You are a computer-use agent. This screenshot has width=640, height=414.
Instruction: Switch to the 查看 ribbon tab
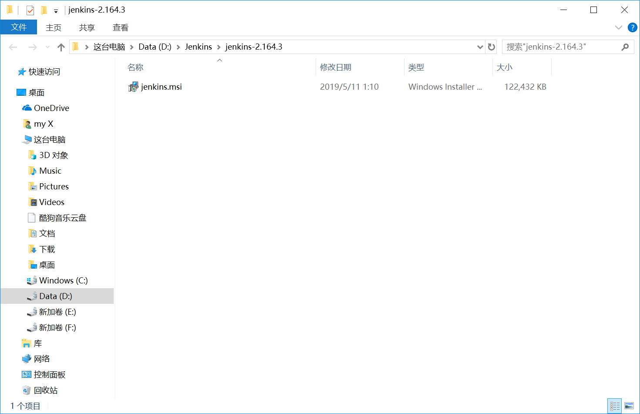(x=121, y=27)
